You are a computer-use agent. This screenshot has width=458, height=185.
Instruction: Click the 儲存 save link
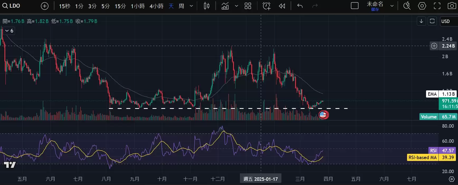(375, 10)
